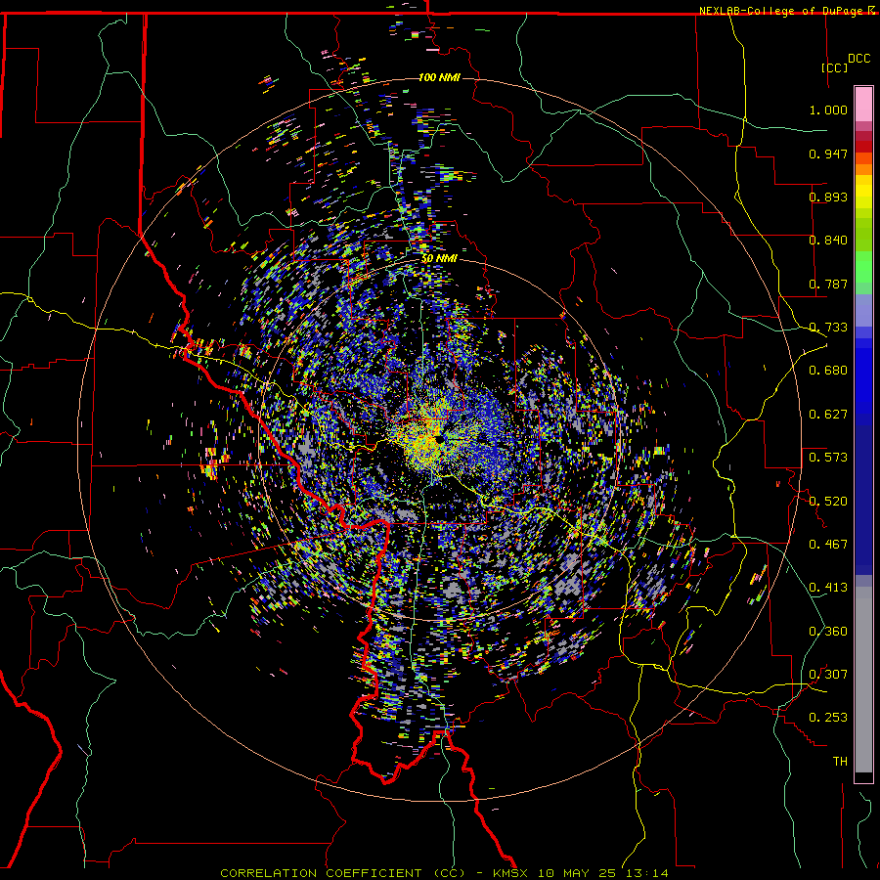The height and width of the screenshot is (880, 880).
Task: Click the [CC] legend unit label
Action: click(835, 67)
